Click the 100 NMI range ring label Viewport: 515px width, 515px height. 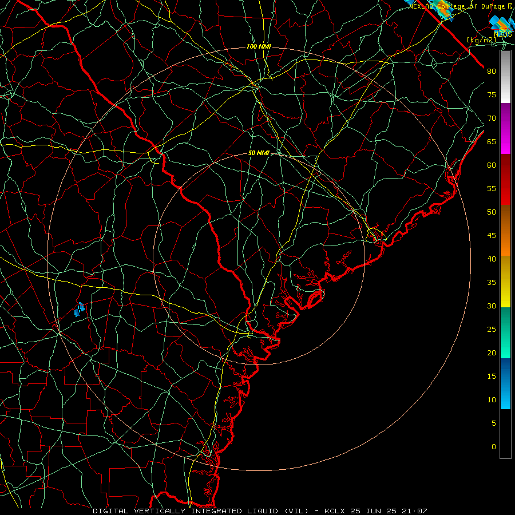259,47
